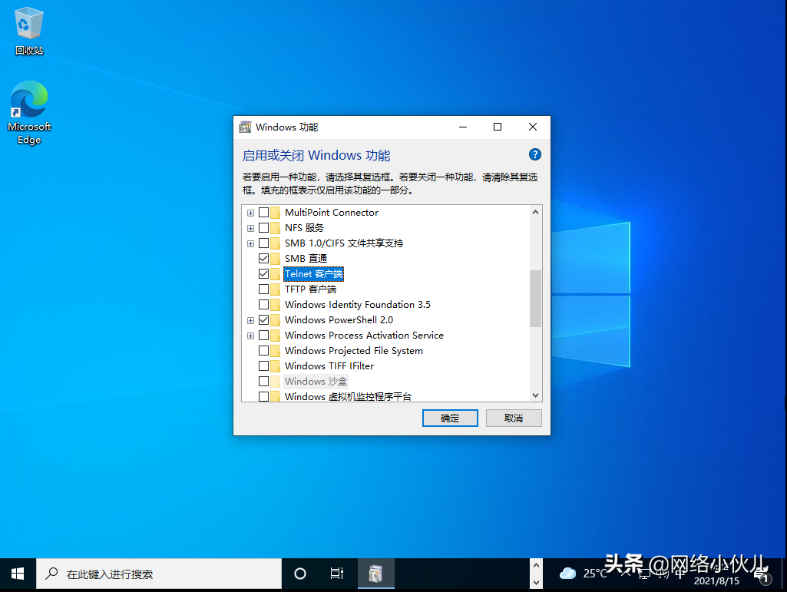Expand the NFS 服务 tree node
This screenshot has height=592, width=787.
click(250, 227)
